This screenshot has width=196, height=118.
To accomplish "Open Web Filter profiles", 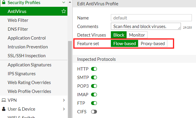I will [x=22, y=20].
